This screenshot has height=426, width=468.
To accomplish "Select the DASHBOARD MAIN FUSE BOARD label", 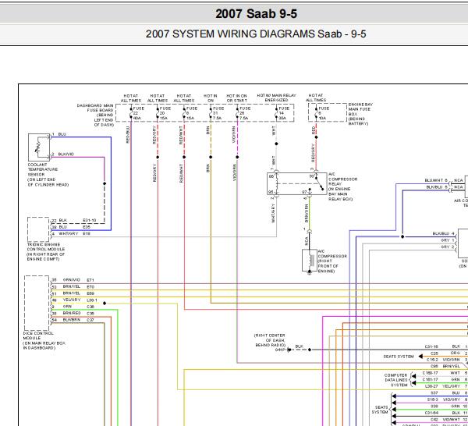I will point(95,115).
